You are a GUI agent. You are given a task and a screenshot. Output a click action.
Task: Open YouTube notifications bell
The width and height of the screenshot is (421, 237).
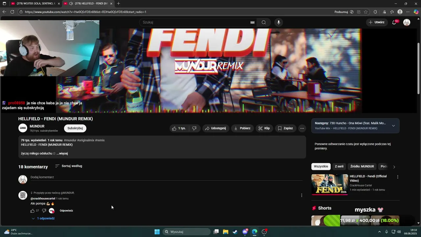click(394, 22)
